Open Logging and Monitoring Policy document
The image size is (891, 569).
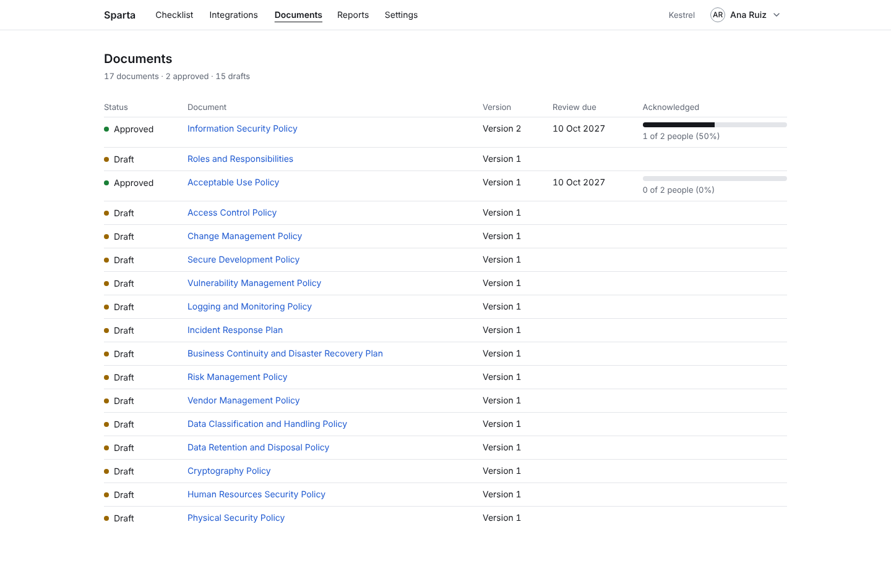pos(249,306)
